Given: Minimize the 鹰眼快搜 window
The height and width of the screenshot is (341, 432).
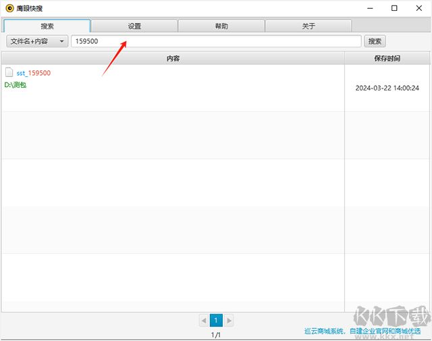Looking at the screenshot, I should click(370, 8).
